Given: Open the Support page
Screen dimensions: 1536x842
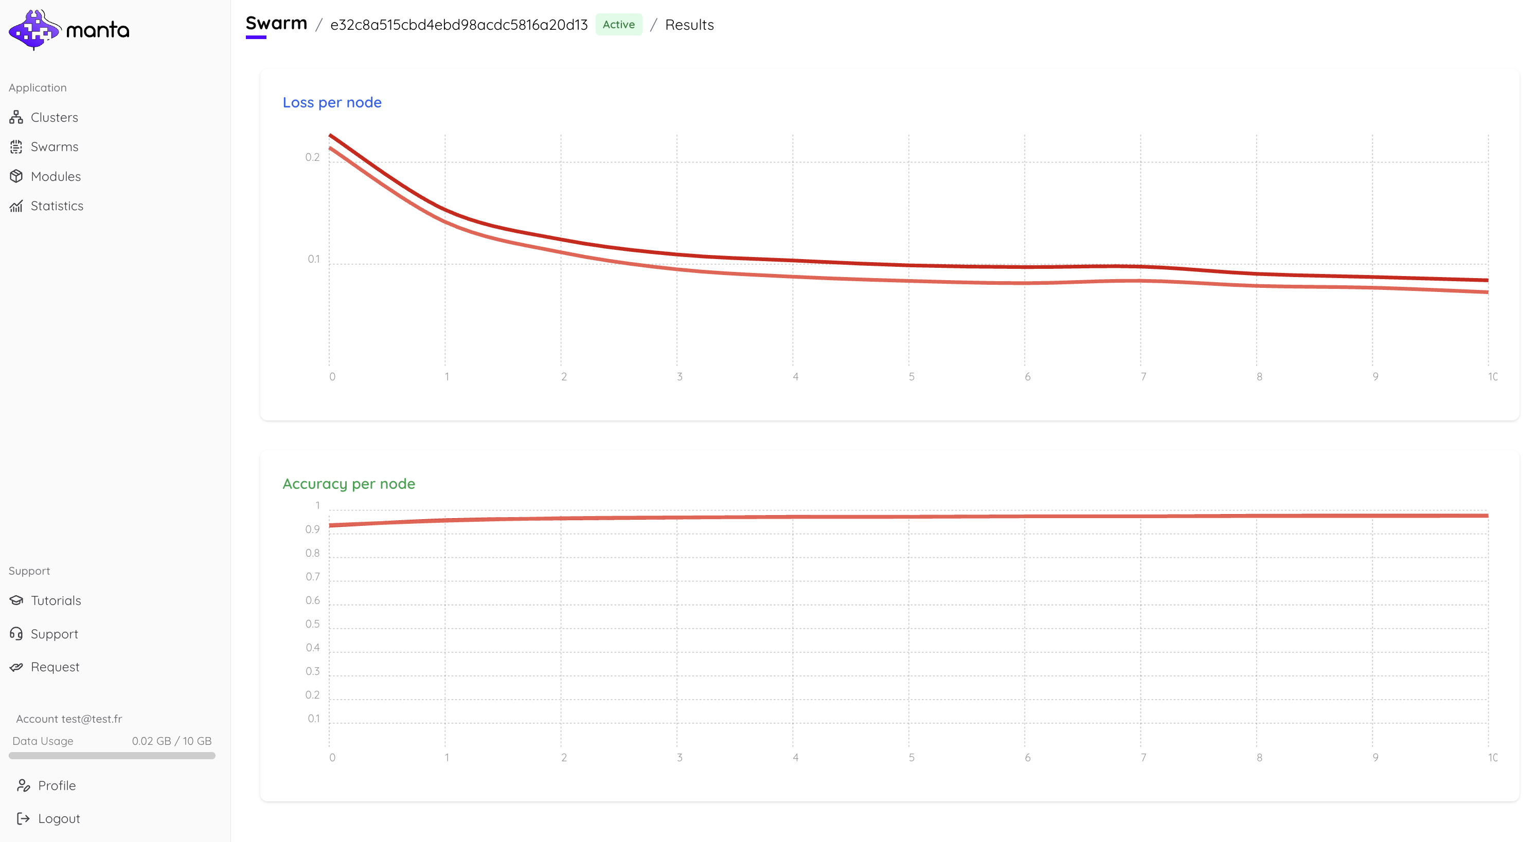Looking at the screenshot, I should (54, 633).
